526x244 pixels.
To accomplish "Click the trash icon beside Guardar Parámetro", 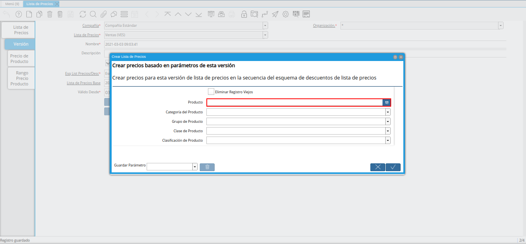I will coord(207,167).
